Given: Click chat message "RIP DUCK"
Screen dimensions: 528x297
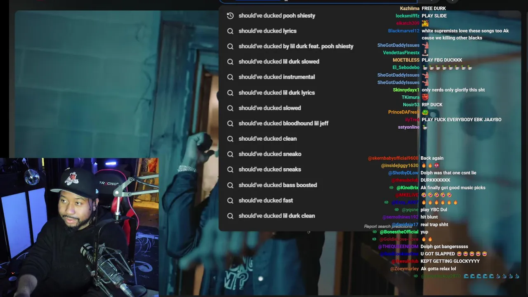Looking at the screenshot, I should (x=432, y=104).
